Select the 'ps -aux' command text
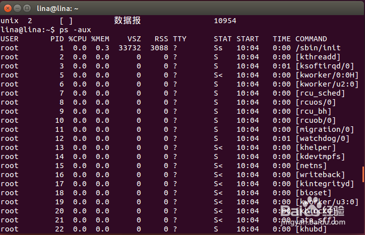Viewport: 365px width, 235px height. pos(75,30)
